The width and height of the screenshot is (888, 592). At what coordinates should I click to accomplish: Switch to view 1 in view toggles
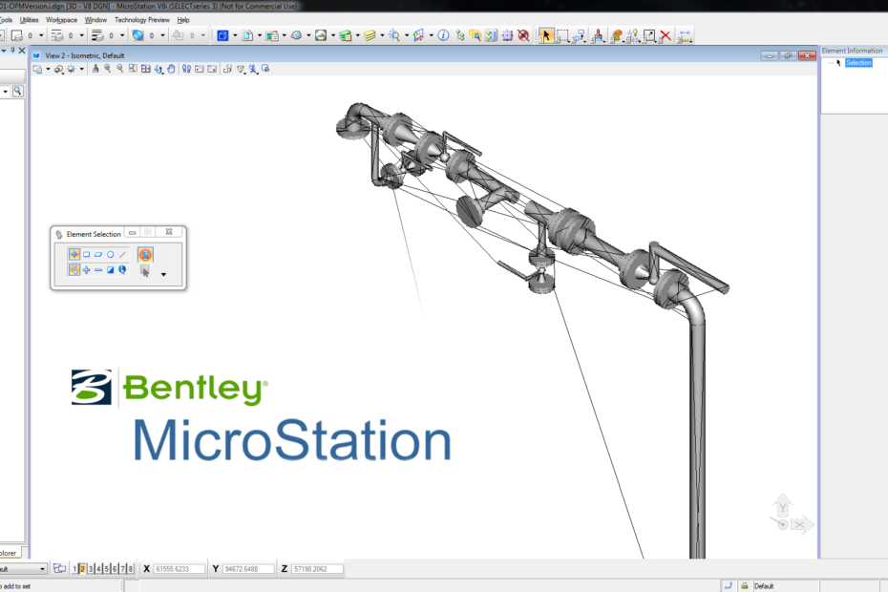[x=74, y=569]
